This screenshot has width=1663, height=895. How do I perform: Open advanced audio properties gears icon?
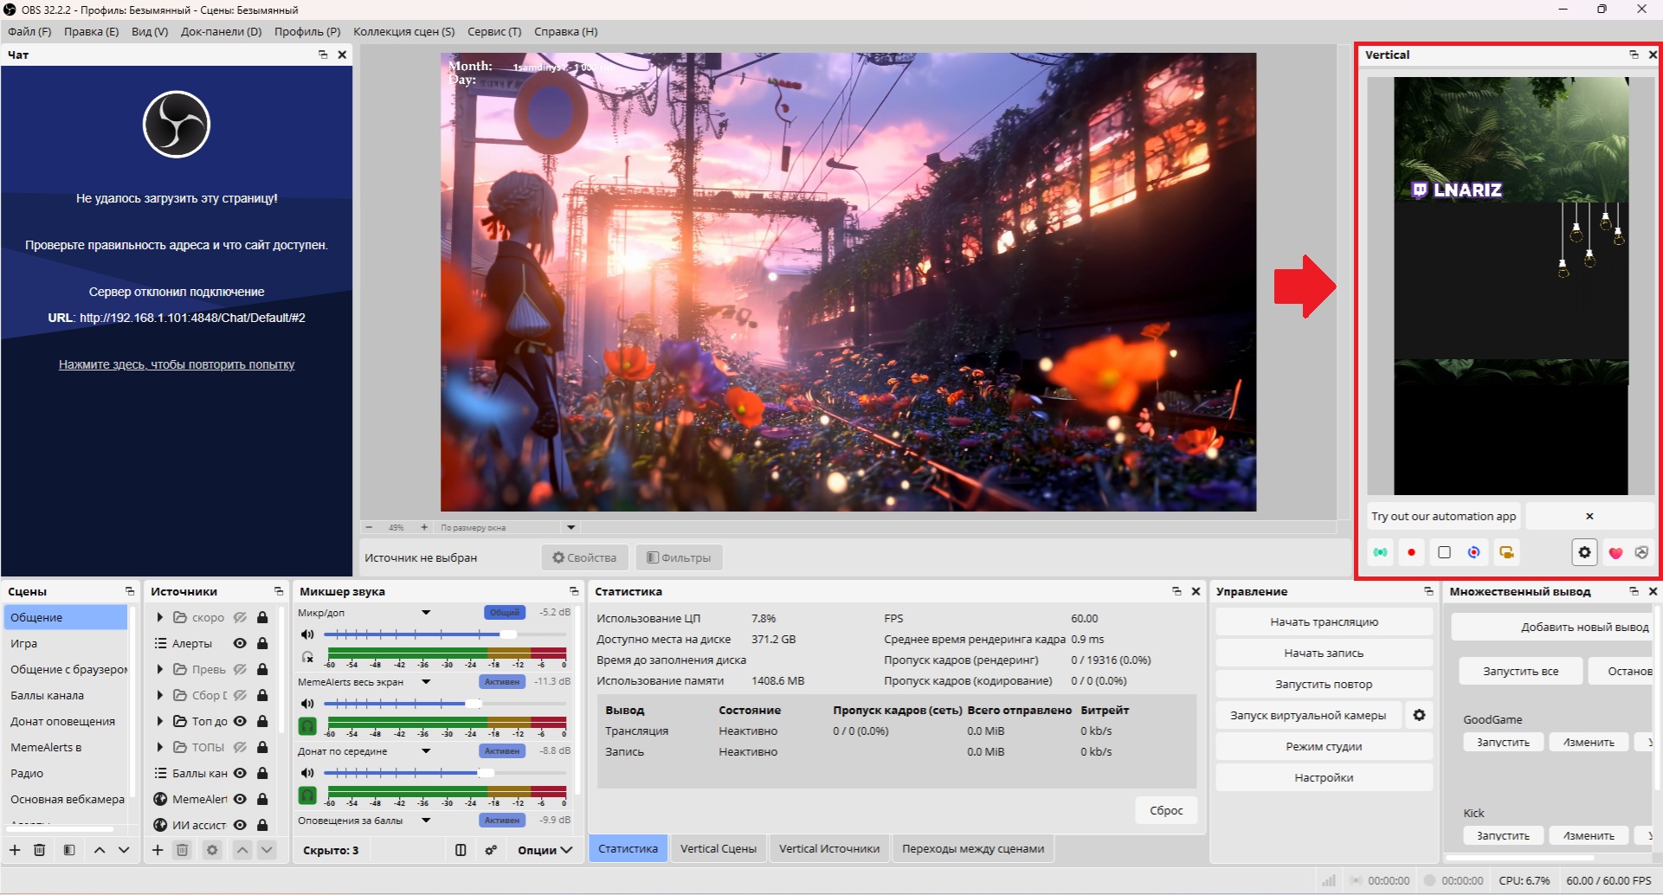491,850
